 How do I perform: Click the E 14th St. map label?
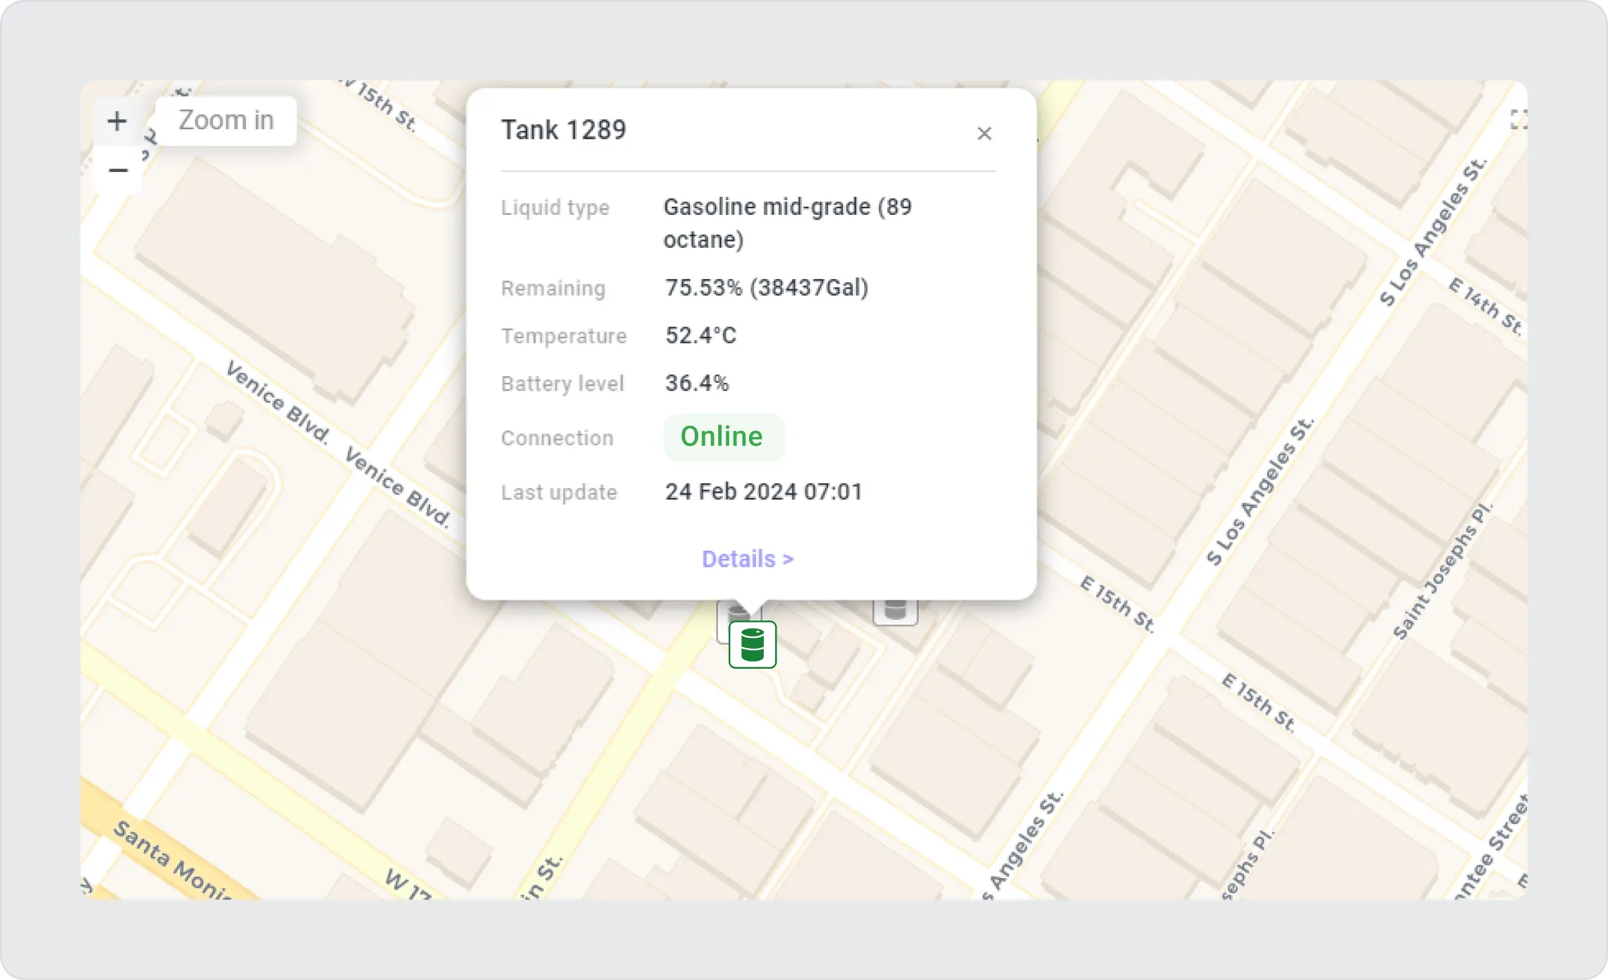click(x=1485, y=306)
